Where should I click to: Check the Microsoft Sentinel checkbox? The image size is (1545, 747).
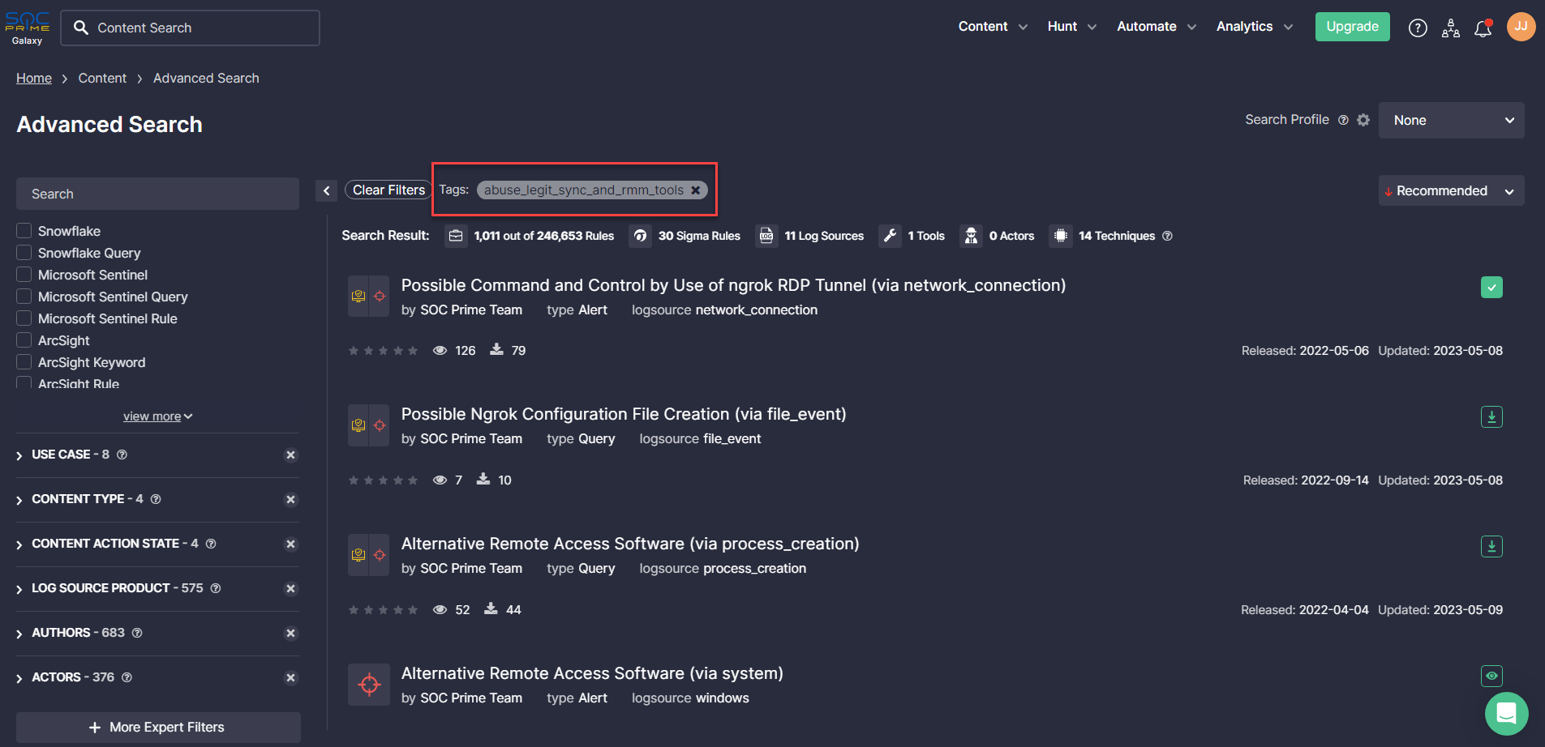coord(24,275)
